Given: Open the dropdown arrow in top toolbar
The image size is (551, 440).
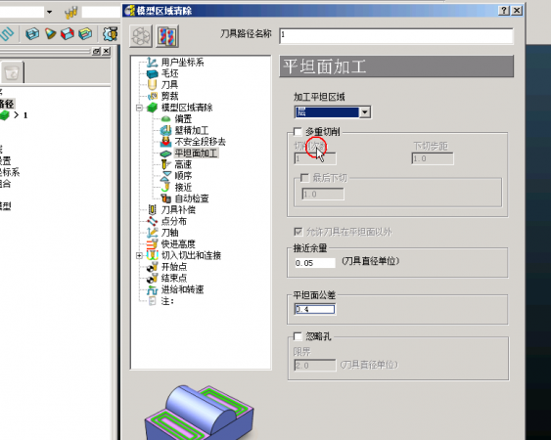Looking at the screenshot, I should 50,12.
